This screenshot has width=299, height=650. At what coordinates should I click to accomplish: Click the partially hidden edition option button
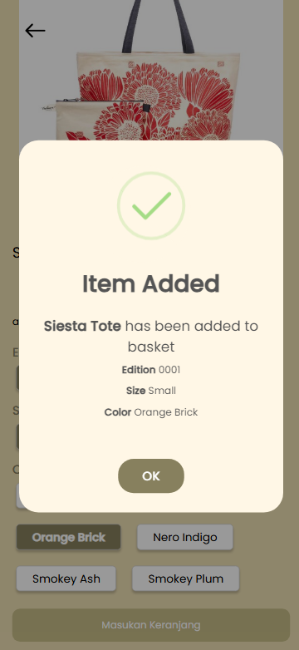pyautogui.click(x=17, y=377)
